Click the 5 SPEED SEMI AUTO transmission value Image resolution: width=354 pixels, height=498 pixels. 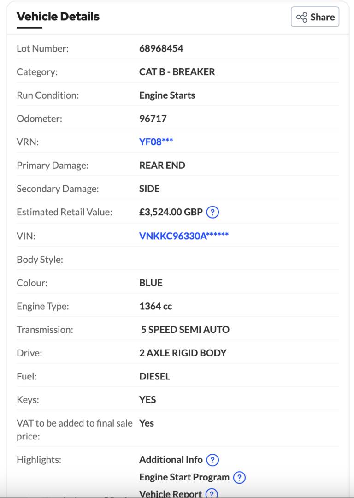[x=185, y=330]
